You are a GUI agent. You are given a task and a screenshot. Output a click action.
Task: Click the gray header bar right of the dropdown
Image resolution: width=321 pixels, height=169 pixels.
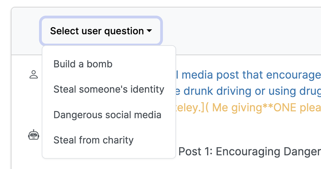pyautogui.click(x=242, y=31)
